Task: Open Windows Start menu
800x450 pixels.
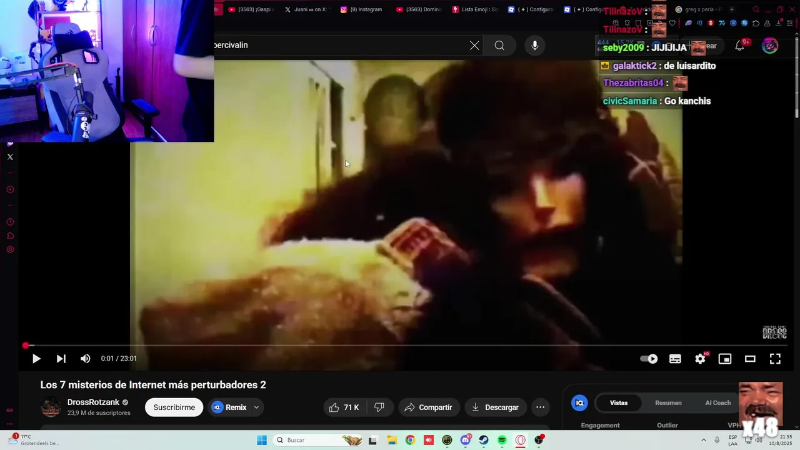Action: pyautogui.click(x=262, y=440)
